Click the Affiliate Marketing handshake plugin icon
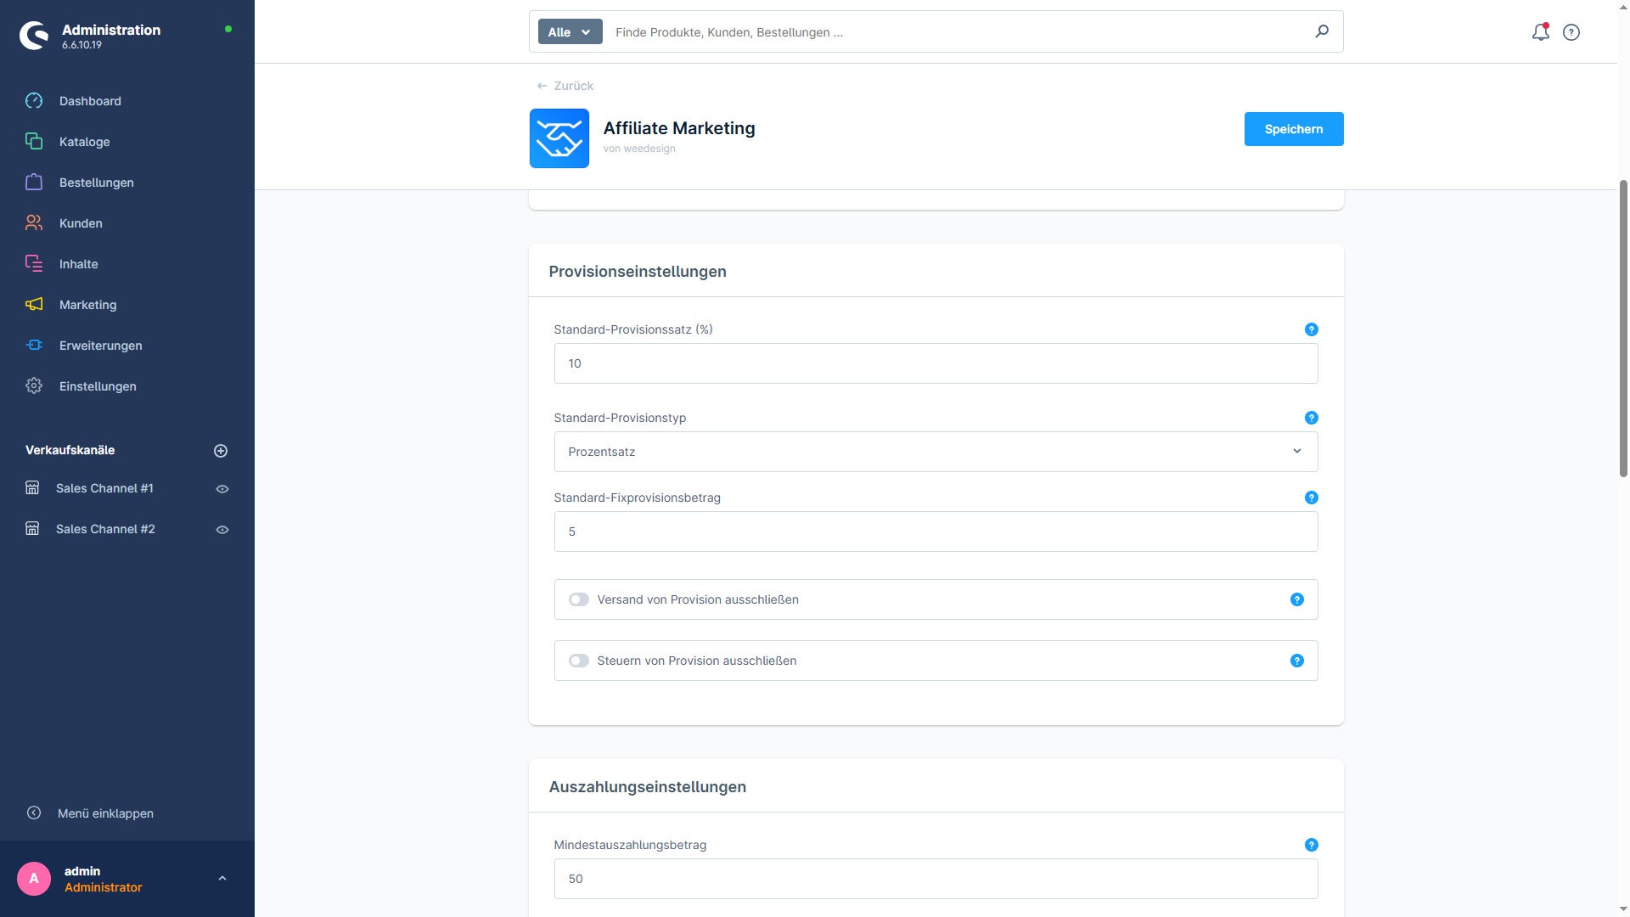 coord(559,138)
